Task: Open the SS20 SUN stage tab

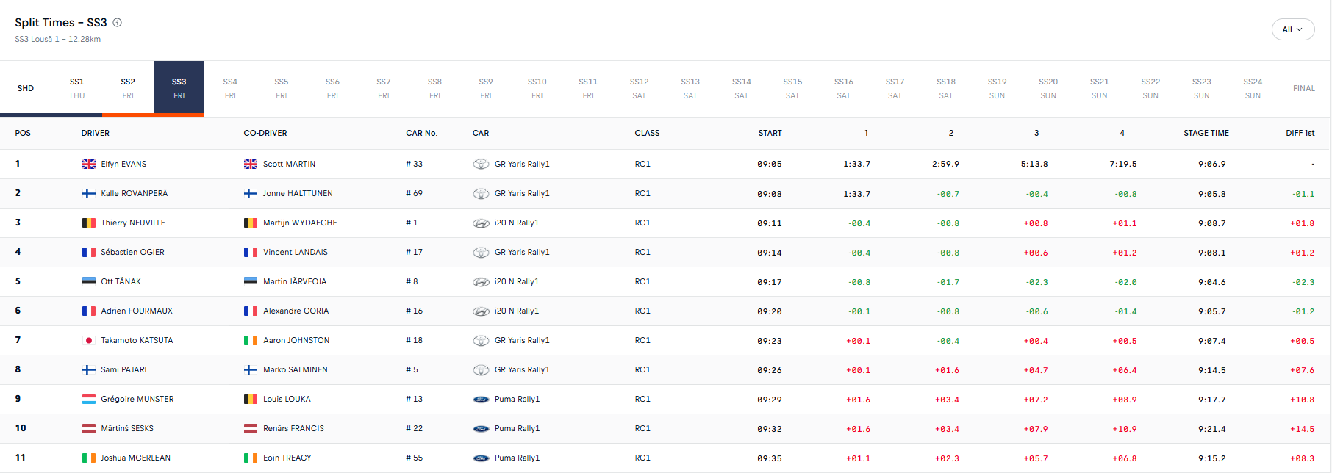Action: pos(1048,88)
